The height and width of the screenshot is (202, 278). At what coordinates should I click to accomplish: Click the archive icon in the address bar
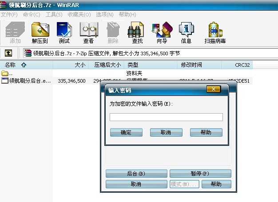[28, 53]
